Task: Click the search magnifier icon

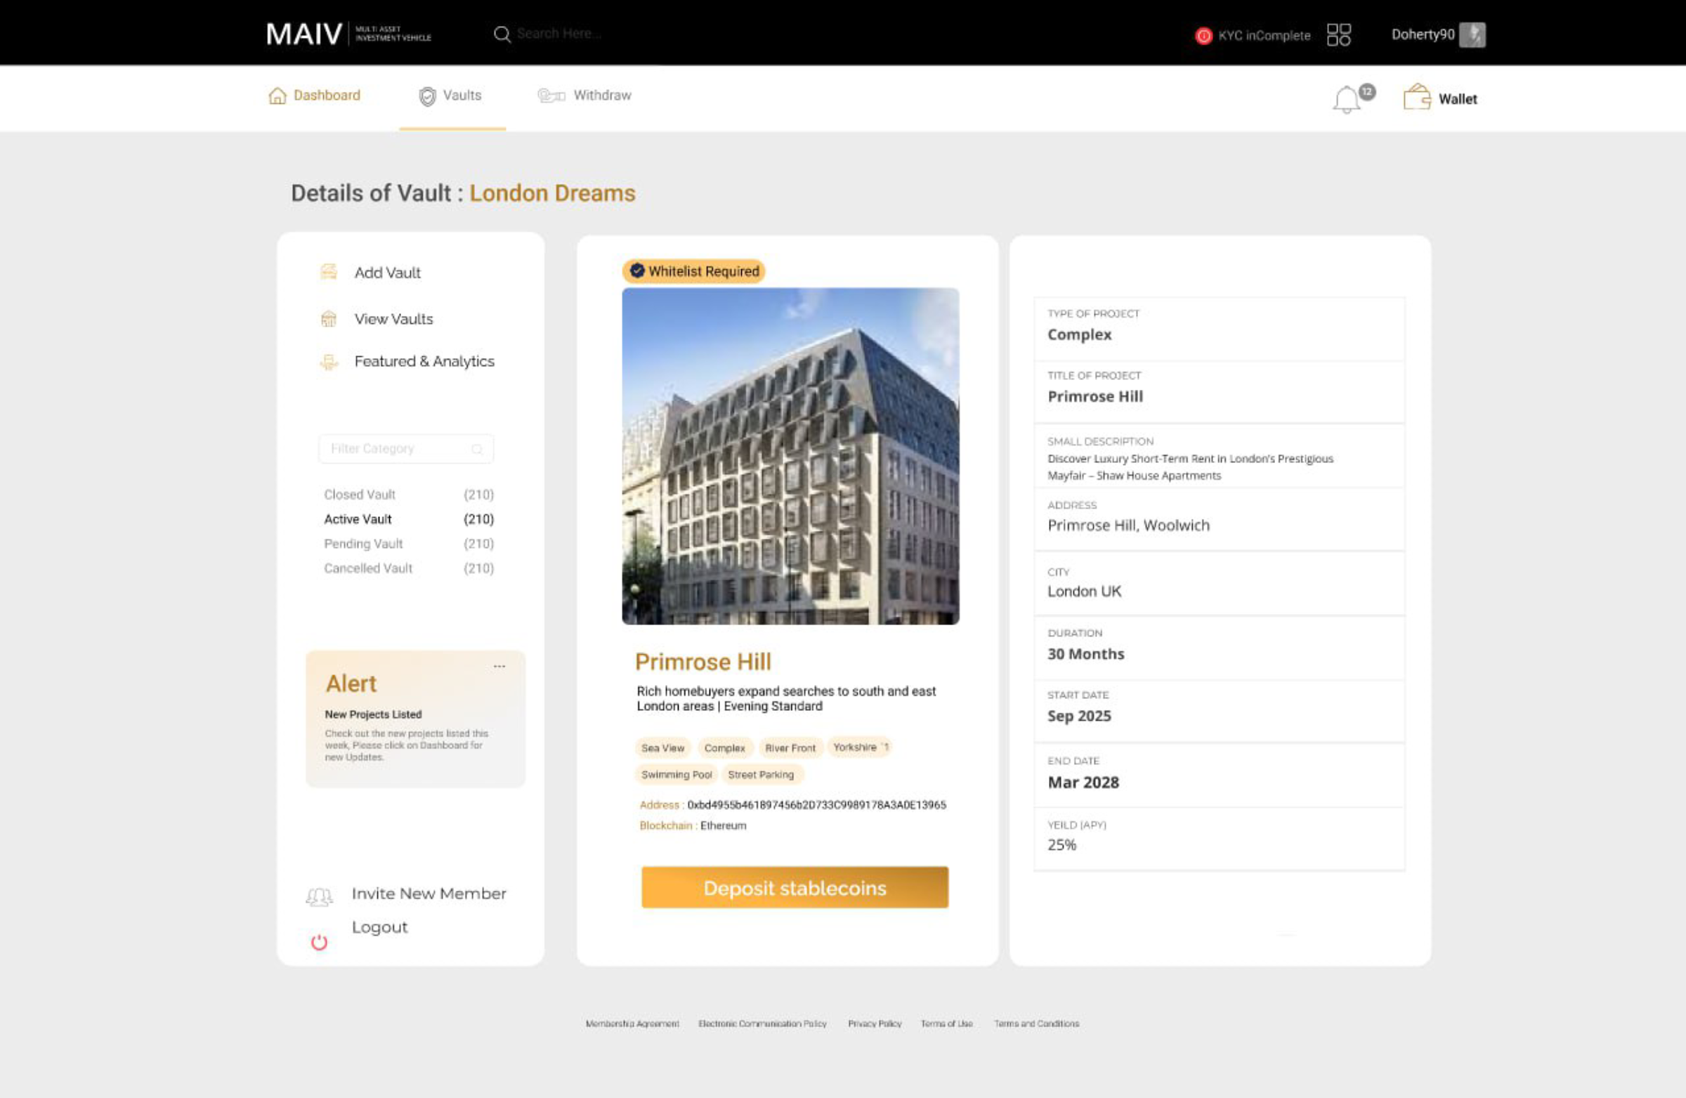Action: point(502,34)
